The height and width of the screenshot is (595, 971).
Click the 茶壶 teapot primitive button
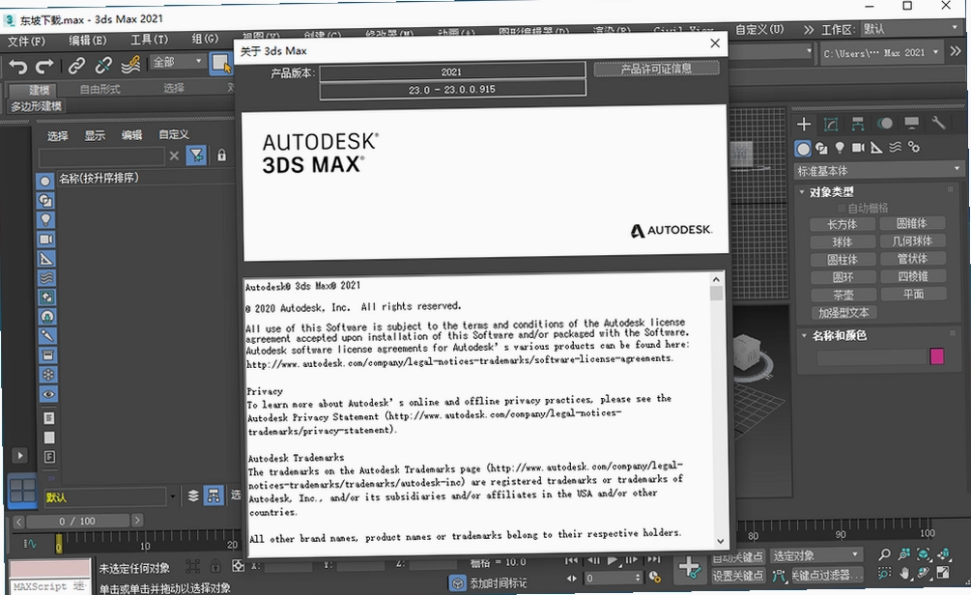(842, 296)
